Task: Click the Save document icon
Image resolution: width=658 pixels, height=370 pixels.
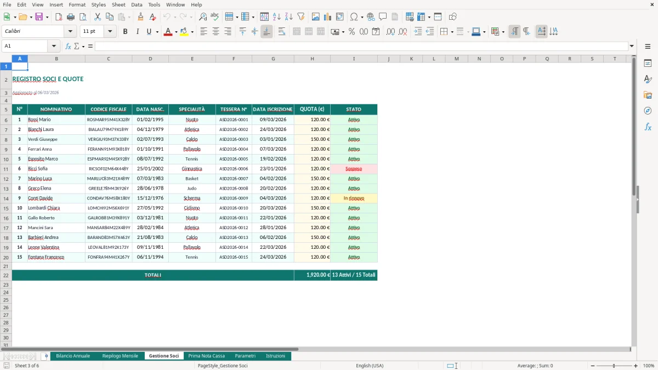Action: pos(39,17)
